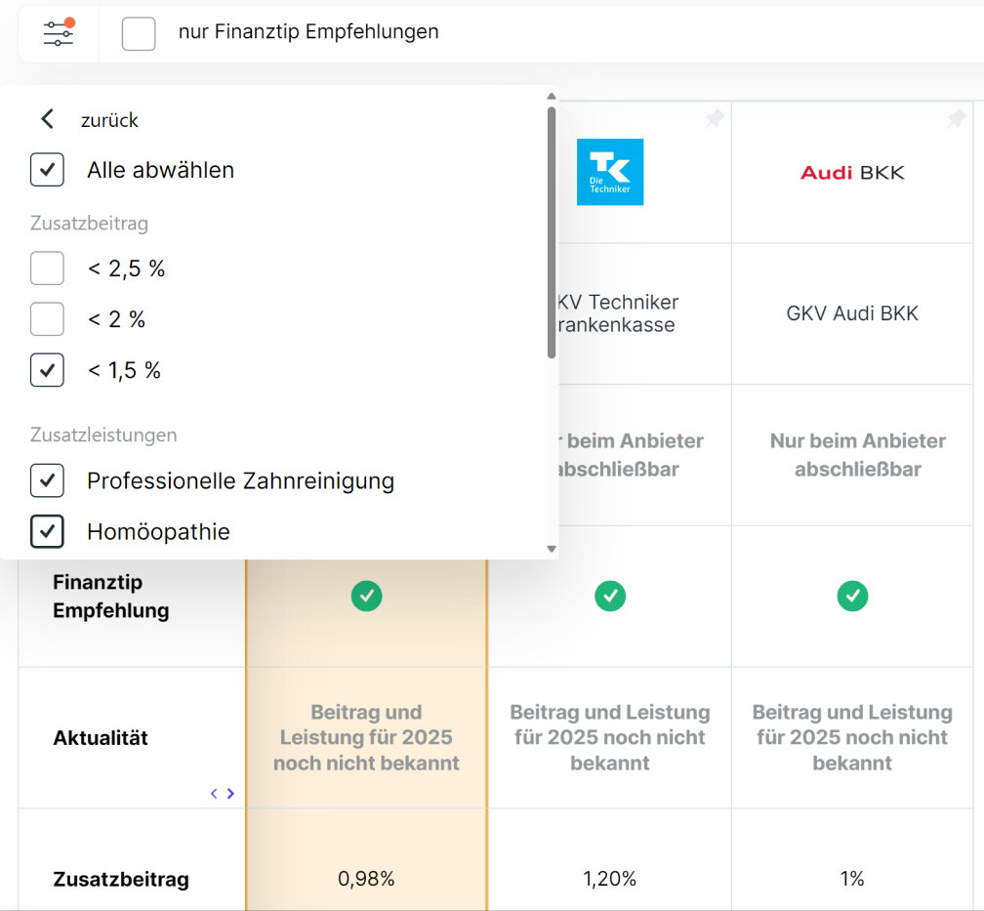Uncheck the < 1,5 % filter
The image size is (984, 911).
click(x=47, y=370)
